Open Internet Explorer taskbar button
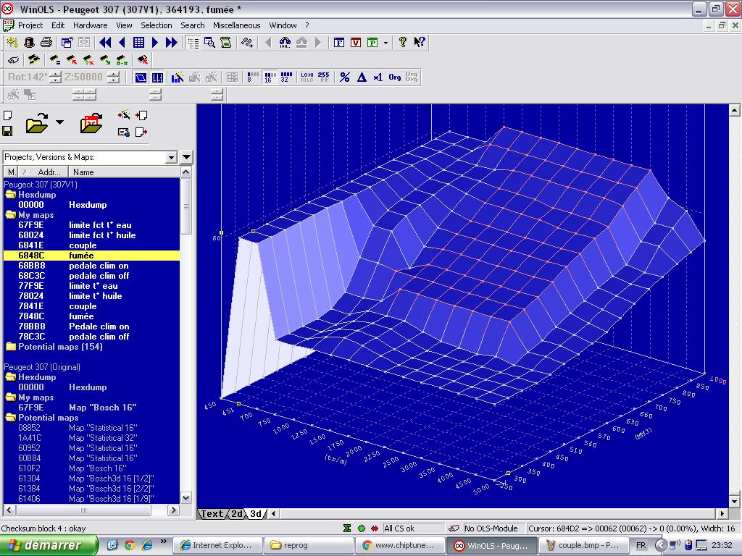Viewport: 742px width, 556px height. (217, 545)
